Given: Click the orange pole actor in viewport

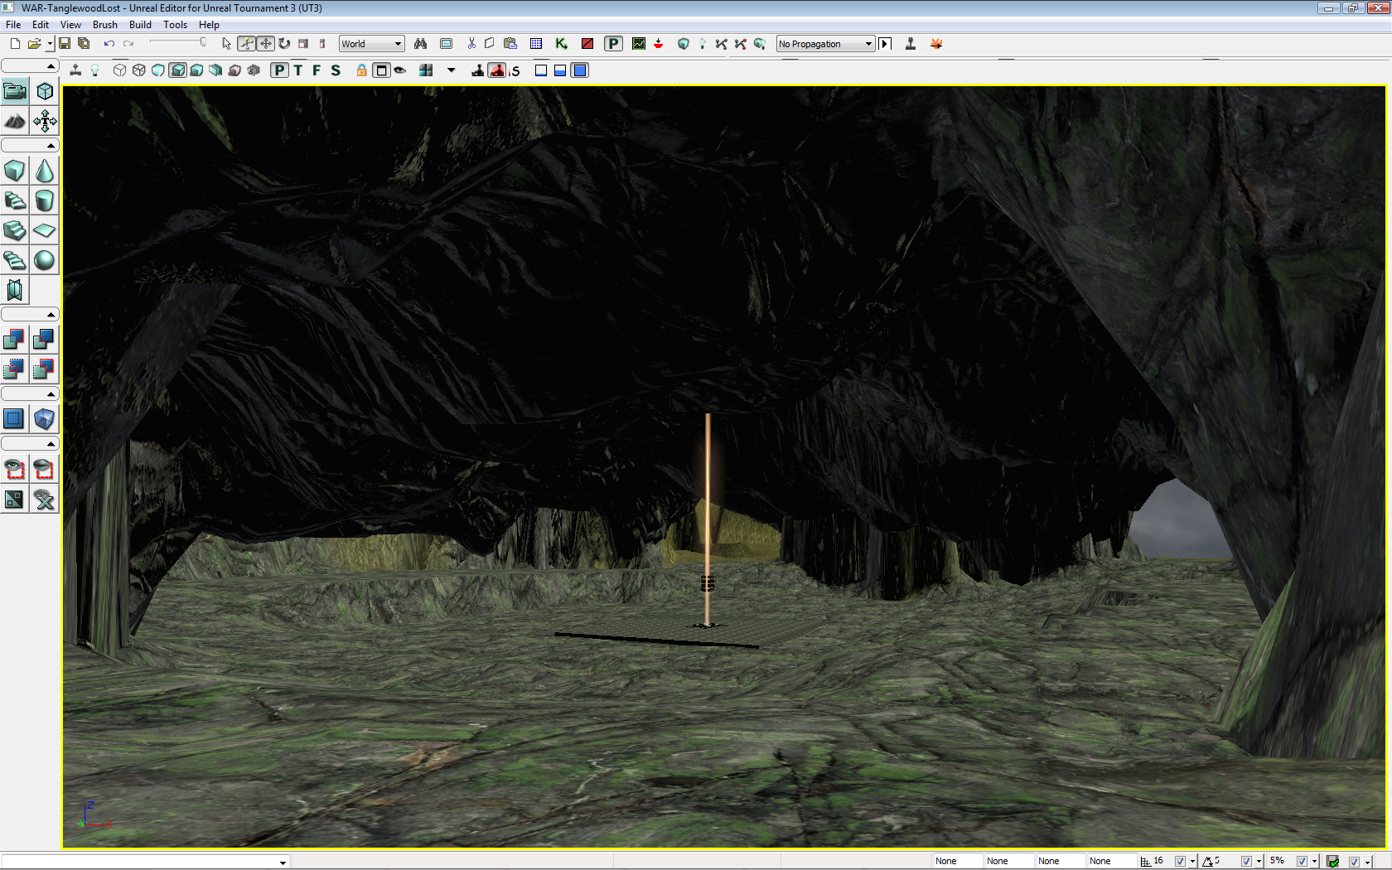Looking at the screenshot, I should (708, 520).
